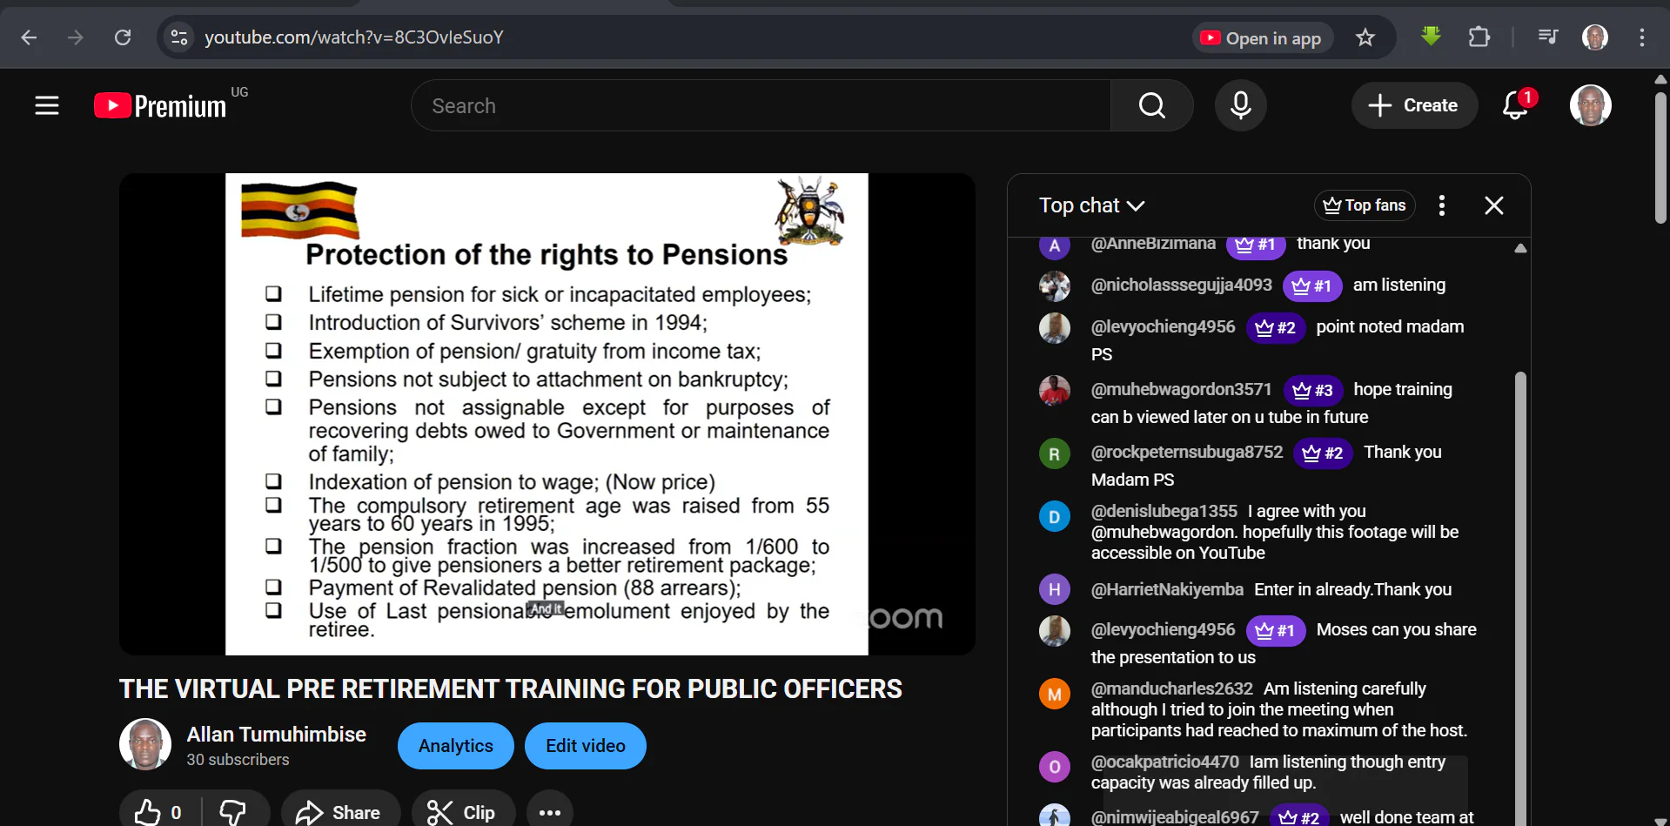This screenshot has height=826, width=1670.
Task: Open more actions menu below video
Action: pos(549,812)
